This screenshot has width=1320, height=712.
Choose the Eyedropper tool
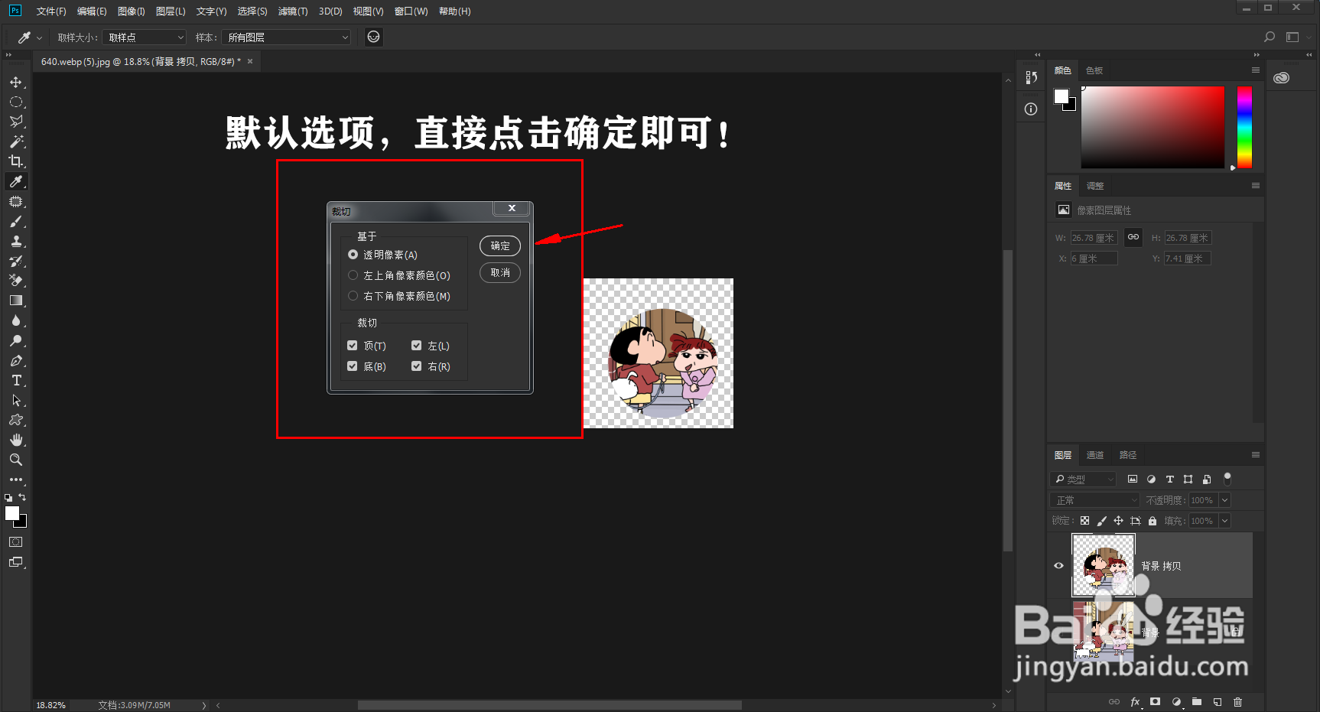(16, 181)
